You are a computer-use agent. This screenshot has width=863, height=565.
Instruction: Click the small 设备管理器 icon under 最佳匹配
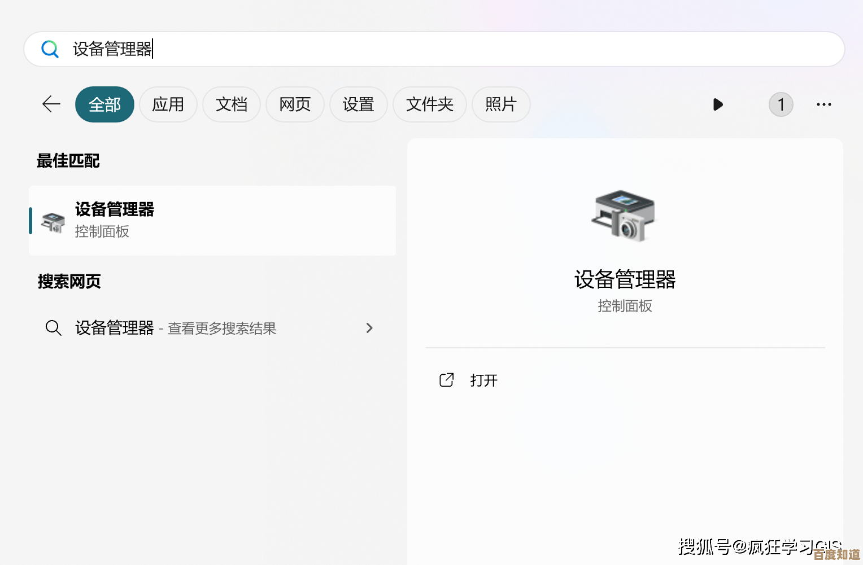(x=54, y=222)
